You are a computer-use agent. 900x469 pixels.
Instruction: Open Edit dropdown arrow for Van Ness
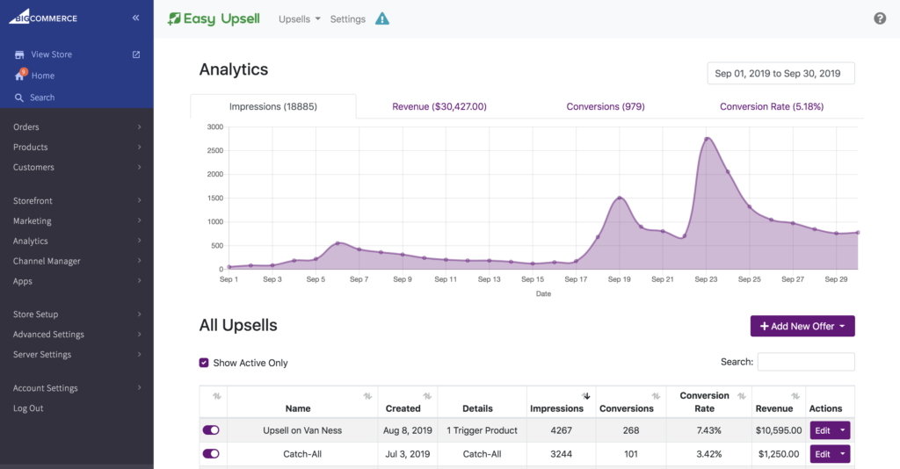[843, 430]
